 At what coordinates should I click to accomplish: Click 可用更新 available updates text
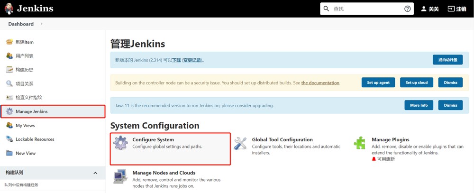pyautogui.click(x=386, y=159)
